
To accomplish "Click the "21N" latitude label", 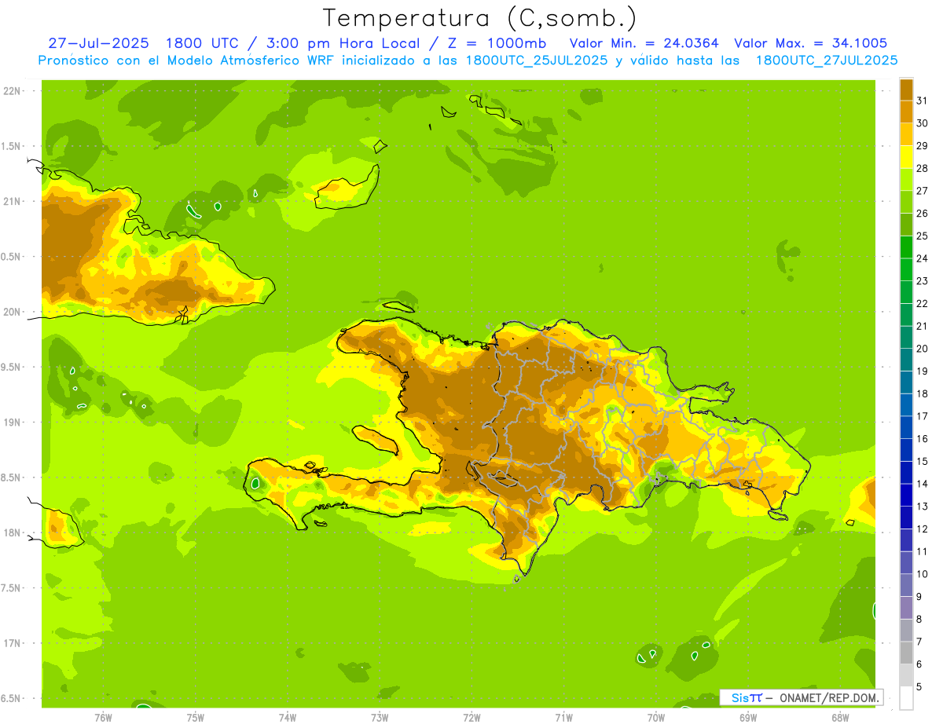I will click(13, 202).
